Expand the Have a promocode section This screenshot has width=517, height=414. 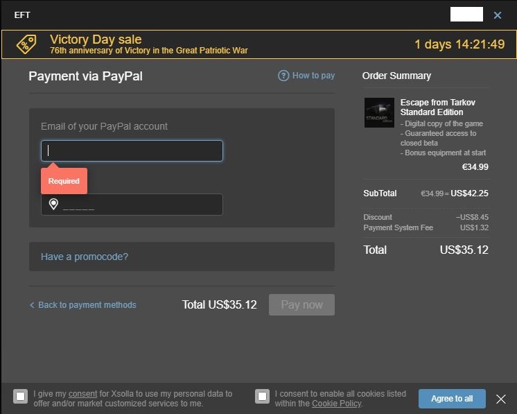coord(182,257)
